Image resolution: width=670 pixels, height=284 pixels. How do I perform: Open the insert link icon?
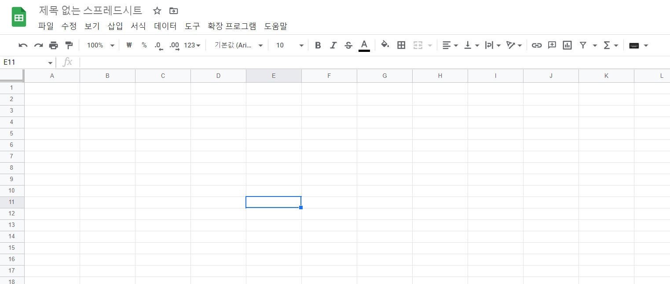point(536,45)
